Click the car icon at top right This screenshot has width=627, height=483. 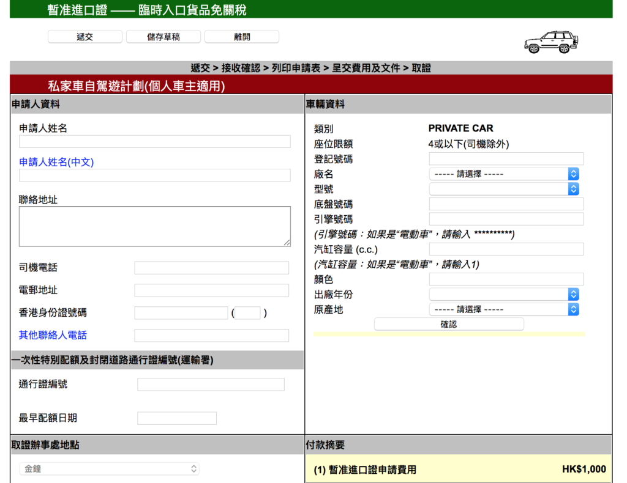551,42
